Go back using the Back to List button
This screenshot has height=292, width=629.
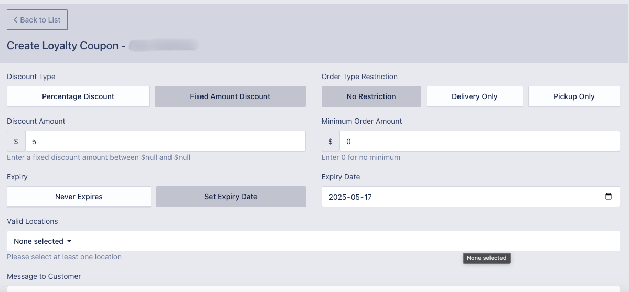pyautogui.click(x=37, y=20)
